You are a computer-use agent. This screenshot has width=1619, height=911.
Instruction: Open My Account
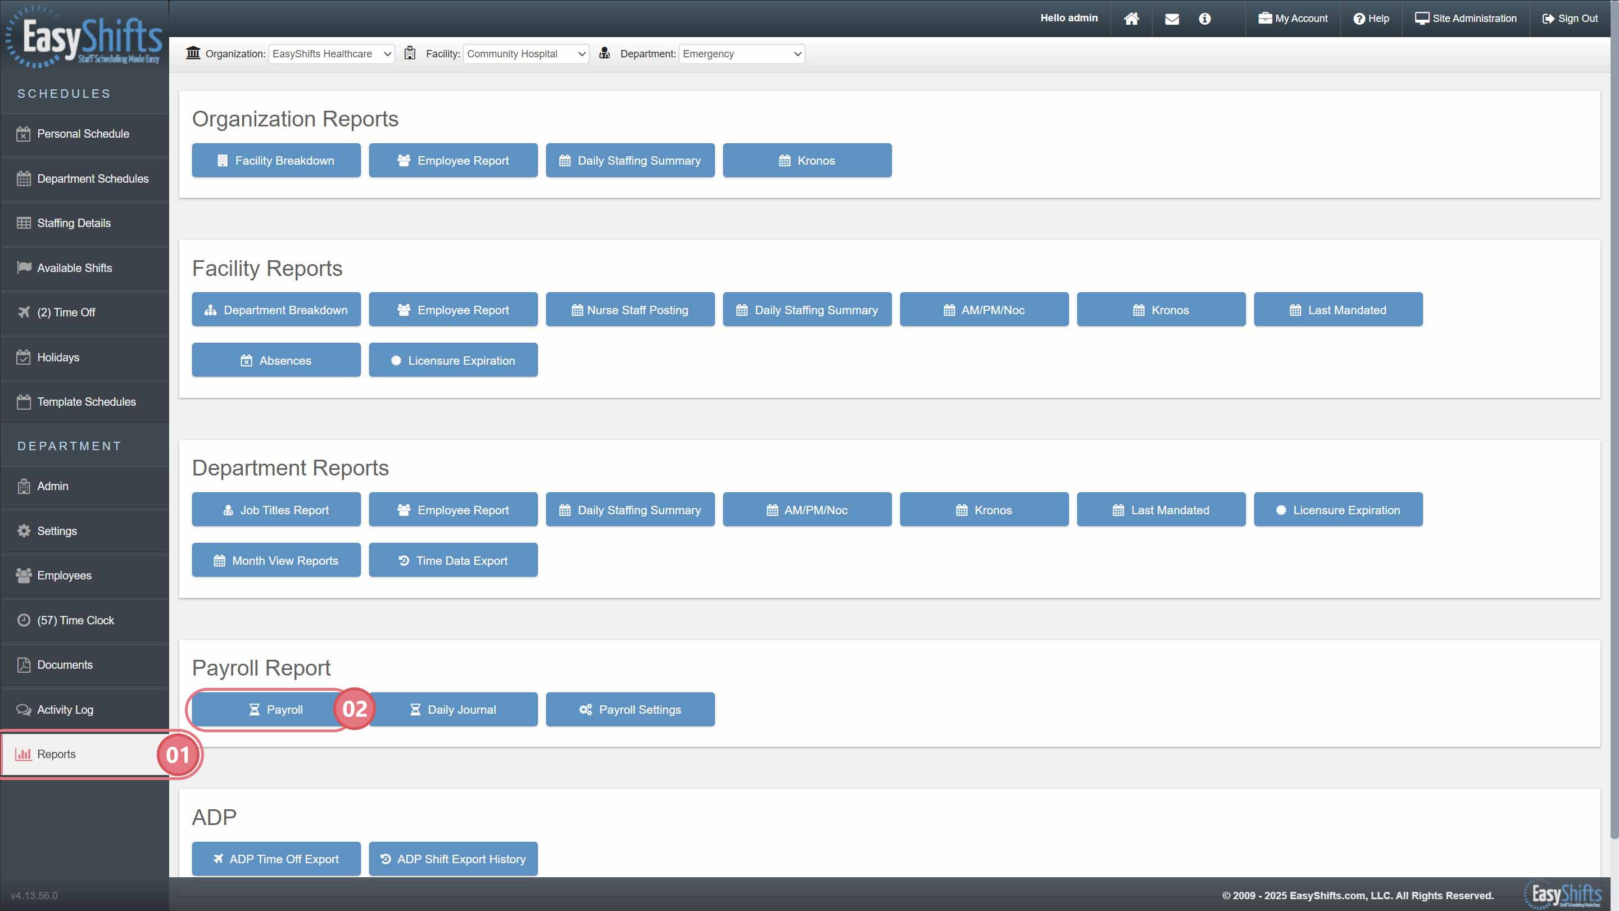coord(1293,18)
